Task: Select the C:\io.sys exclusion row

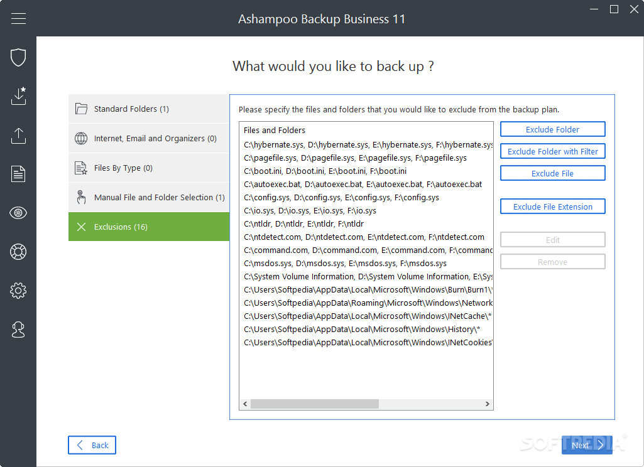Action: point(366,210)
